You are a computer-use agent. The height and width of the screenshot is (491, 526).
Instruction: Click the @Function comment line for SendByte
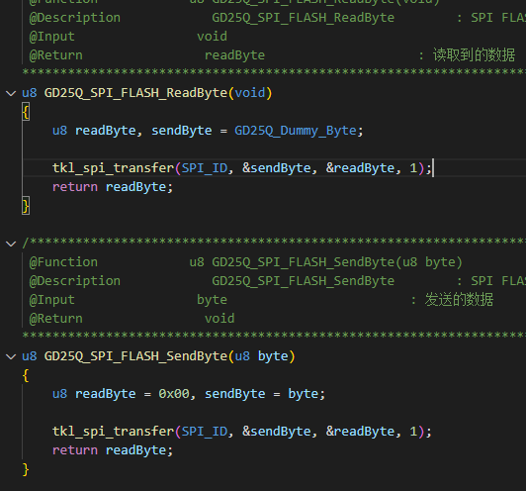point(245,262)
